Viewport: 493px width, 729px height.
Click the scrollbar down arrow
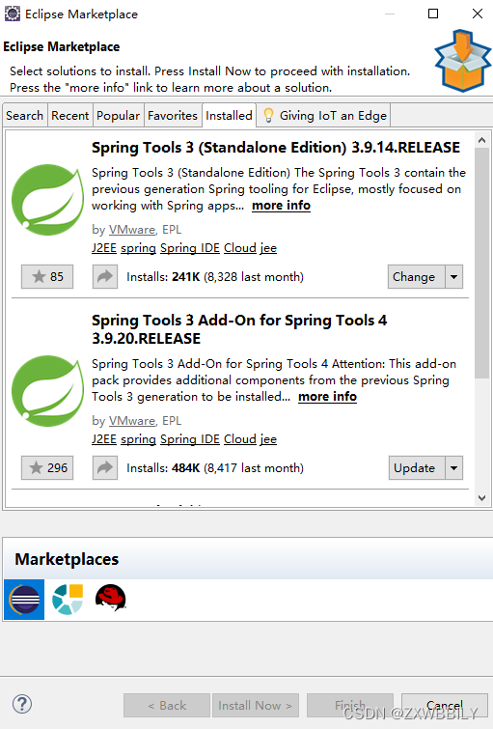pyautogui.click(x=481, y=498)
